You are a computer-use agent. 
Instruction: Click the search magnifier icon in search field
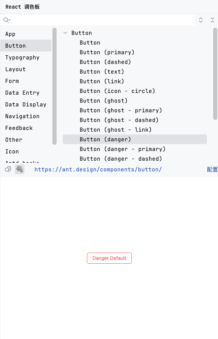6,20
